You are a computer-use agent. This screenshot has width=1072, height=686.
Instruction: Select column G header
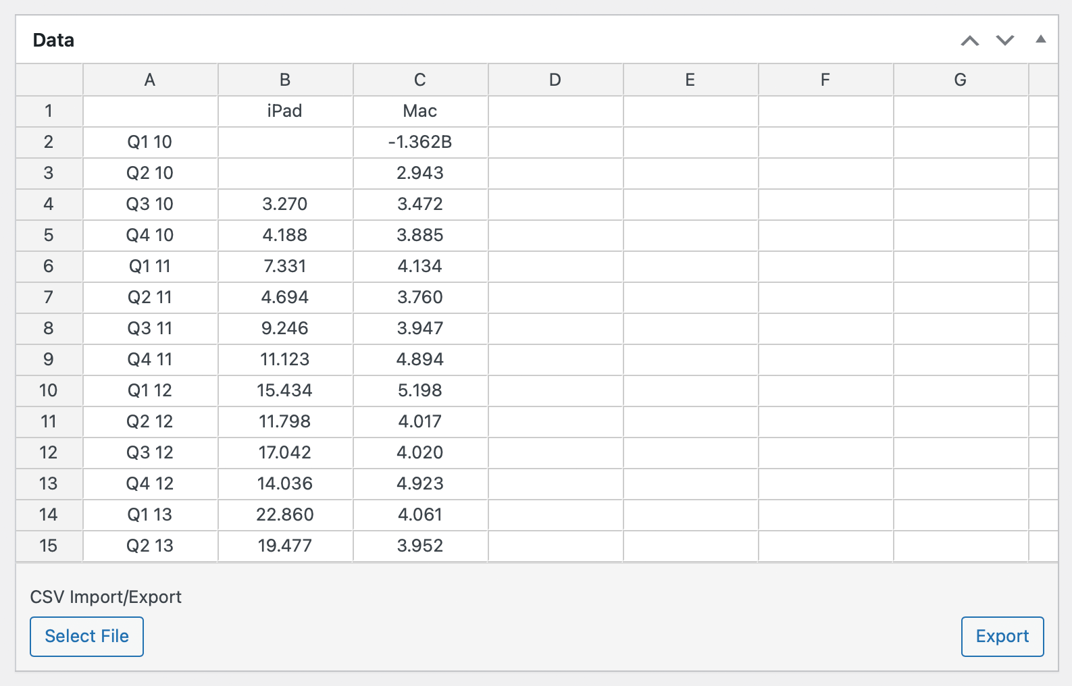click(x=961, y=80)
